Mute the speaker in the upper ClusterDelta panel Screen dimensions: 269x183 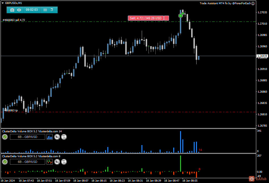[x=57, y=137]
